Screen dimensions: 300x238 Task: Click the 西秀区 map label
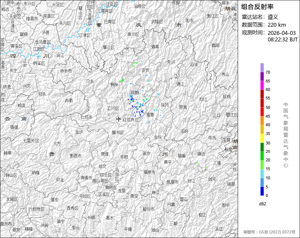coord(72,208)
